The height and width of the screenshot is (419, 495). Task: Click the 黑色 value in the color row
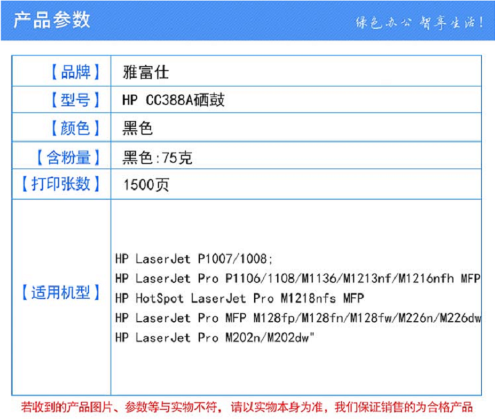137,128
